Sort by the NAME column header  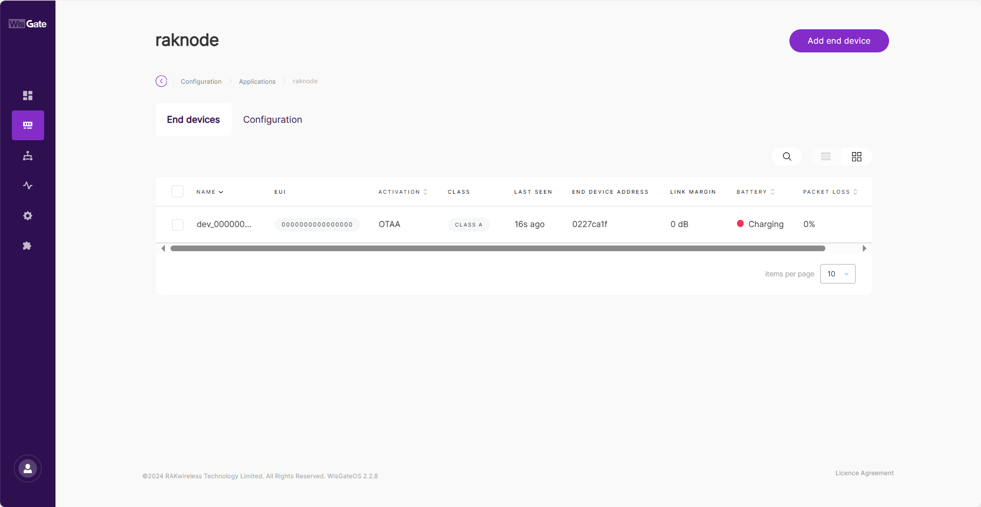point(210,192)
